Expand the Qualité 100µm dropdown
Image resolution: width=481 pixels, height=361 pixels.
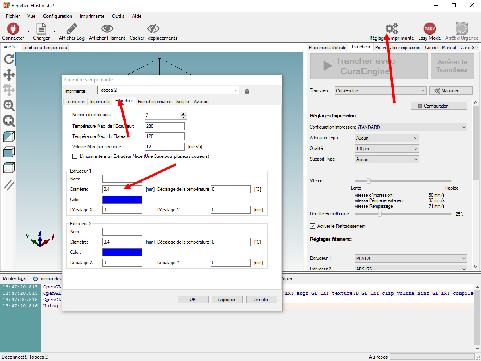click(387, 149)
